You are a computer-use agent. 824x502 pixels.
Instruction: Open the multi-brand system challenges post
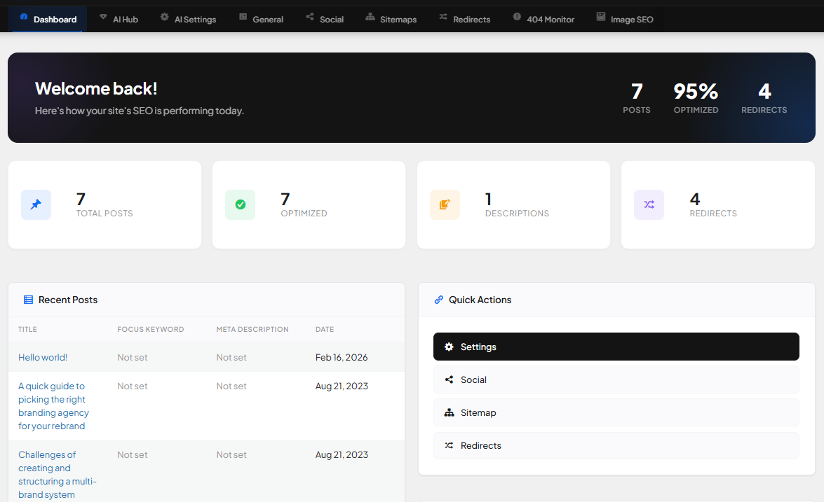[x=58, y=474]
